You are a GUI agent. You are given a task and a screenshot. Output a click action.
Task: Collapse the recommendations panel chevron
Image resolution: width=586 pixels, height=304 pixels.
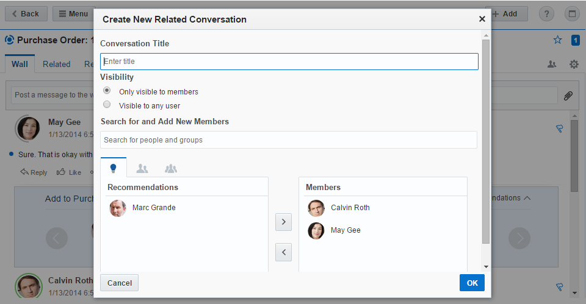[x=527, y=198]
